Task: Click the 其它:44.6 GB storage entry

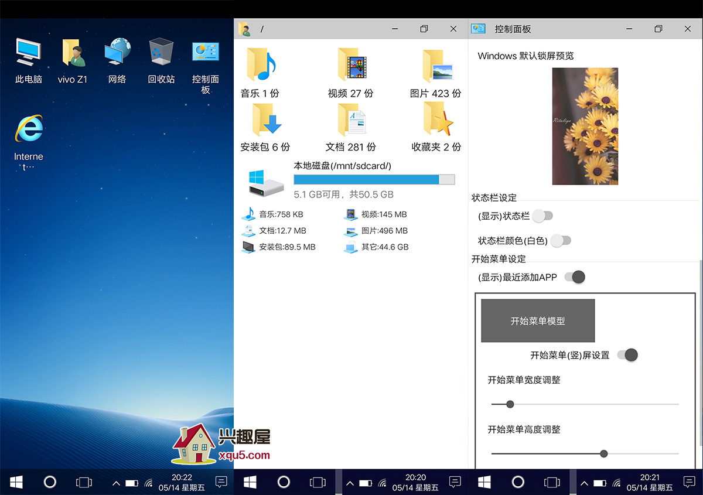Action: click(x=376, y=247)
